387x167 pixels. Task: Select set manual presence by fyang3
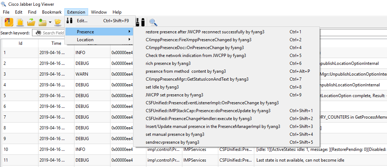(226, 134)
